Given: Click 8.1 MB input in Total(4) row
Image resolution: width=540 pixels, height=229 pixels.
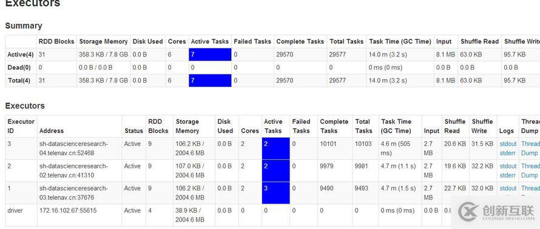Looking at the screenshot, I should click(445, 81).
